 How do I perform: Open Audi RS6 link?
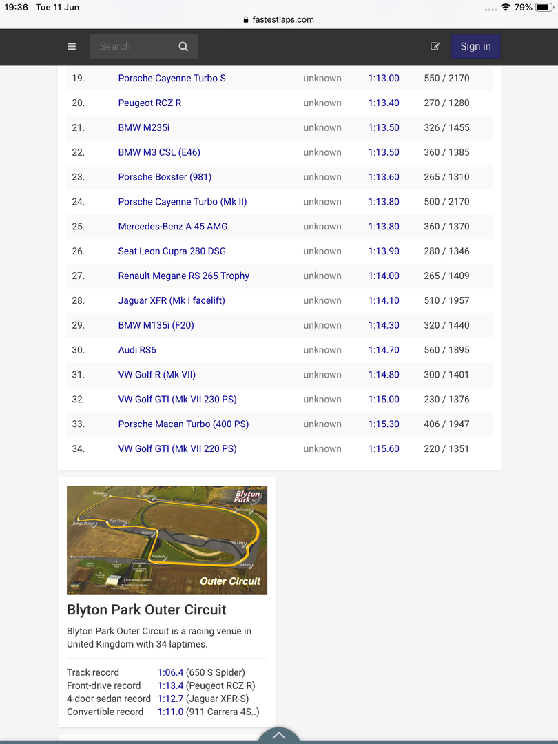click(x=137, y=350)
